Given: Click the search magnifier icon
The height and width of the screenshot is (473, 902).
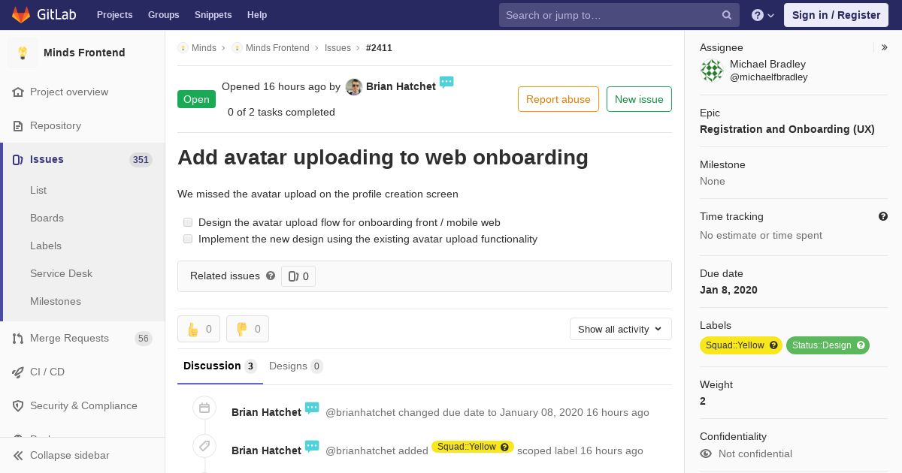Looking at the screenshot, I should click(727, 15).
